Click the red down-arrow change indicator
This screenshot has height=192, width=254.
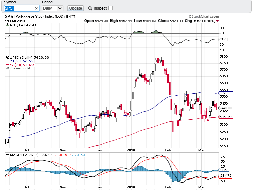[x=217, y=21]
